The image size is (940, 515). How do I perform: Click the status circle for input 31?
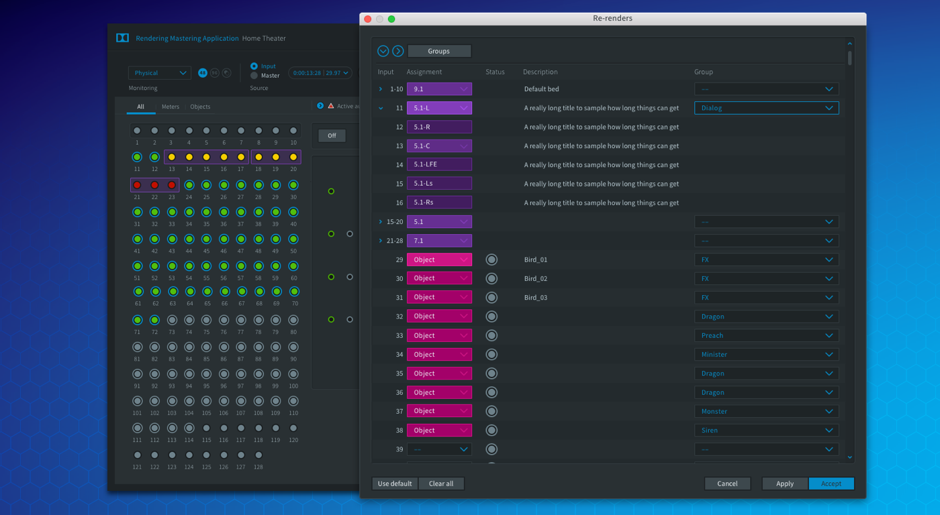tap(491, 297)
